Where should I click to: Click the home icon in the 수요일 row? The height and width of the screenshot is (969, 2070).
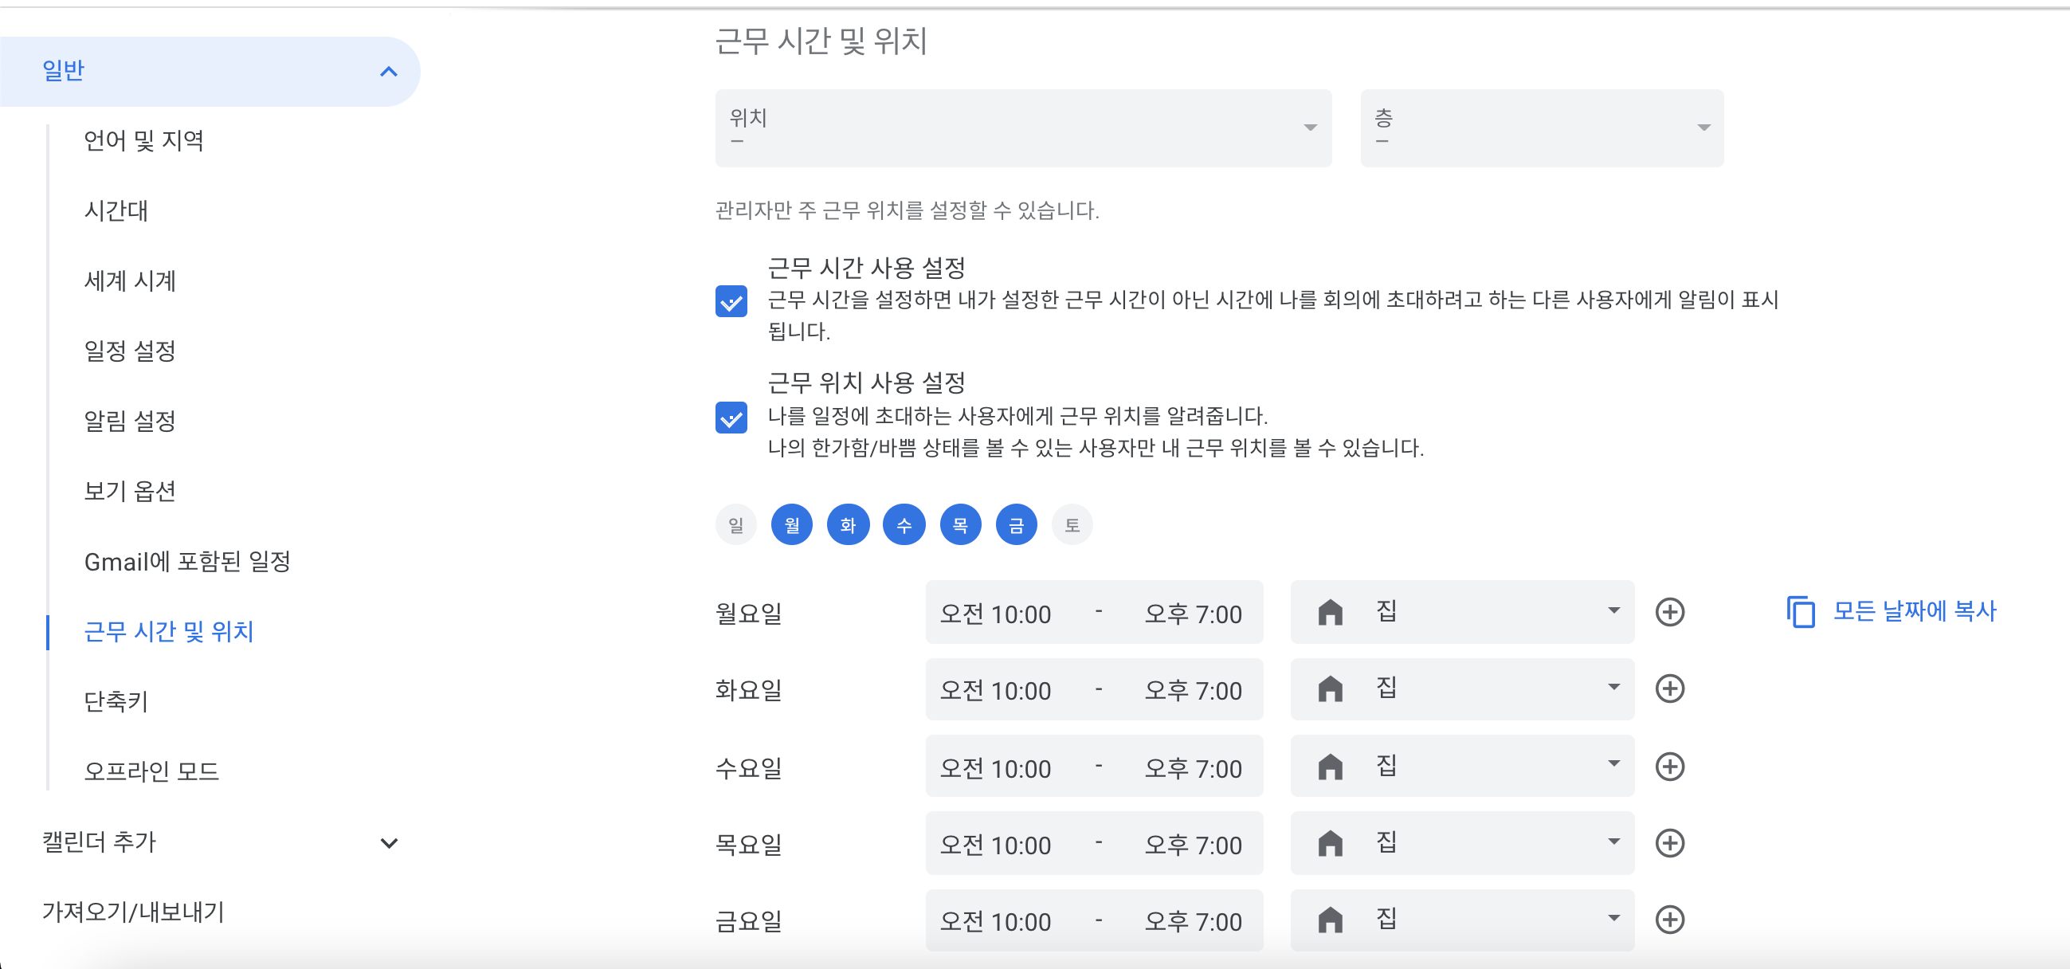pos(1330,767)
